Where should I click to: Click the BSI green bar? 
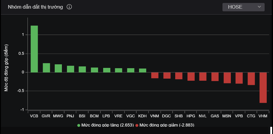click(x=82, y=69)
